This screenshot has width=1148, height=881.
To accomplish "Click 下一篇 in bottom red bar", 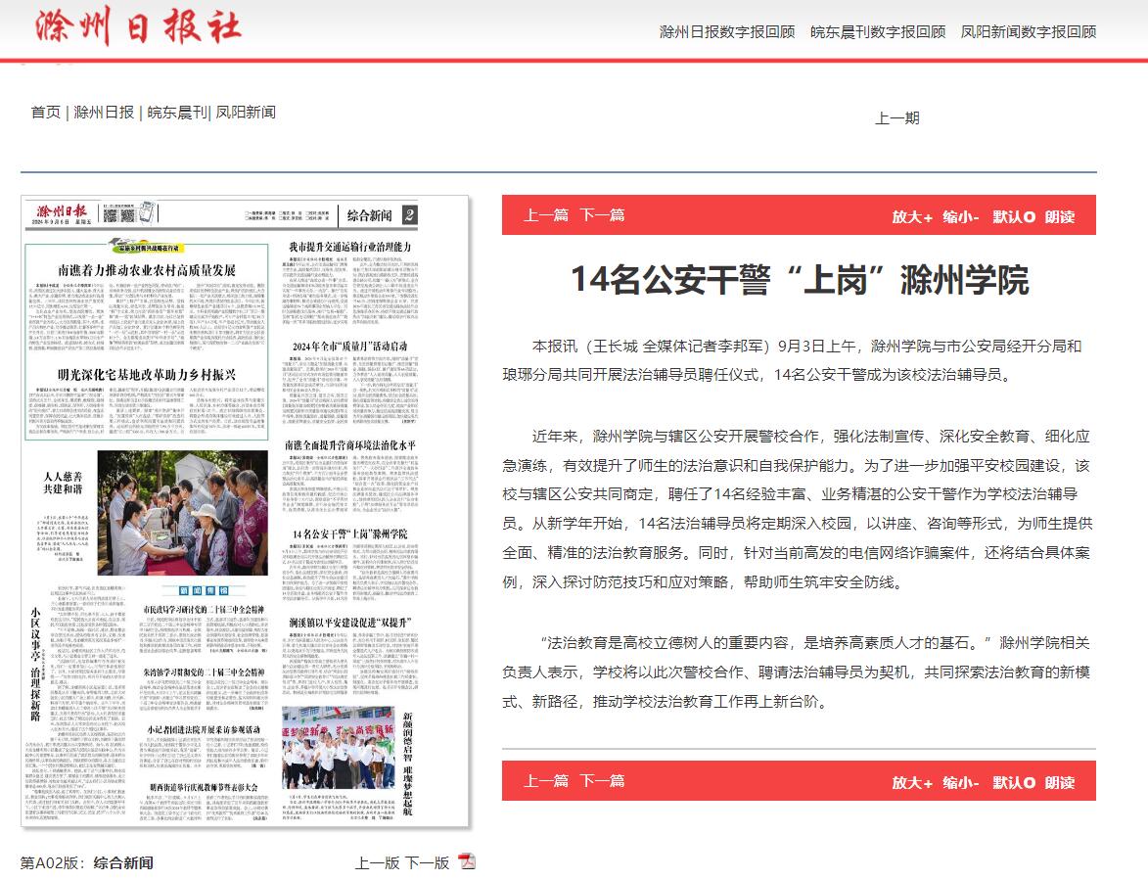I will pos(603,781).
